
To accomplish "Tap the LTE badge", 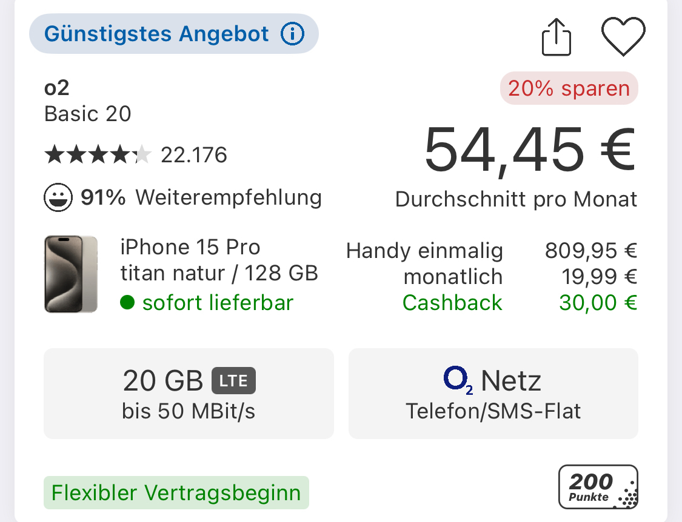I will [x=233, y=381].
